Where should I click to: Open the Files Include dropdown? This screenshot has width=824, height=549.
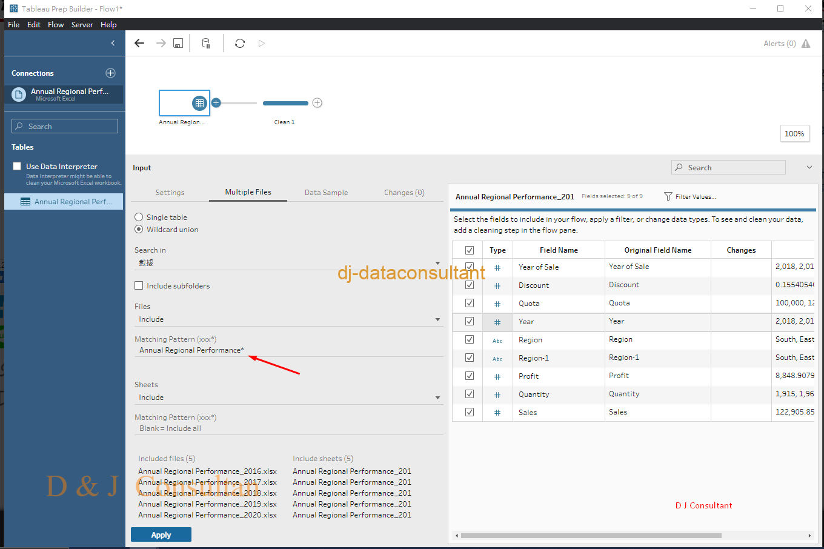coord(437,319)
